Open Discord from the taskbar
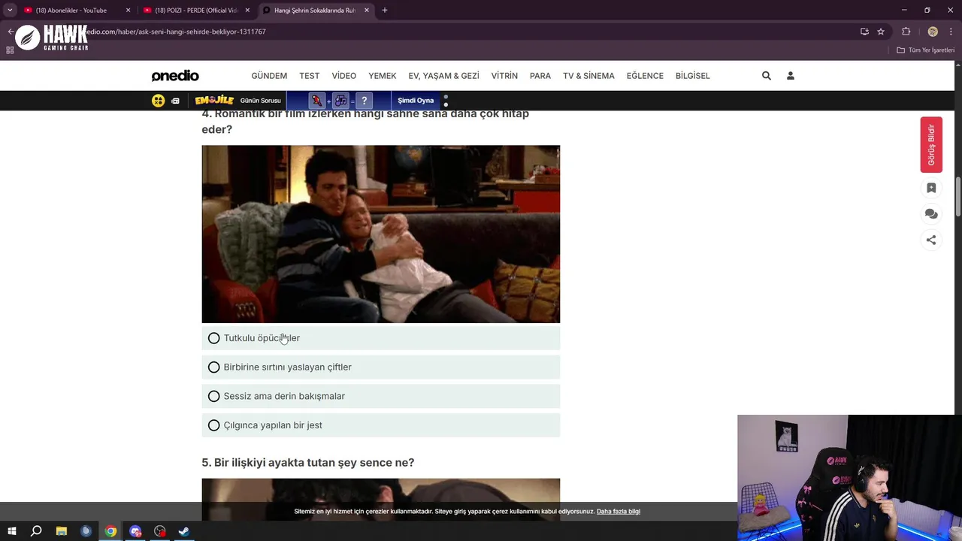The width and height of the screenshot is (962, 541). click(135, 531)
